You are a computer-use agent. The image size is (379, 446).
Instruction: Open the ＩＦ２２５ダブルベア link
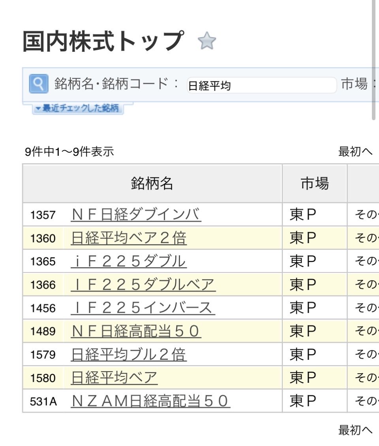click(143, 284)
